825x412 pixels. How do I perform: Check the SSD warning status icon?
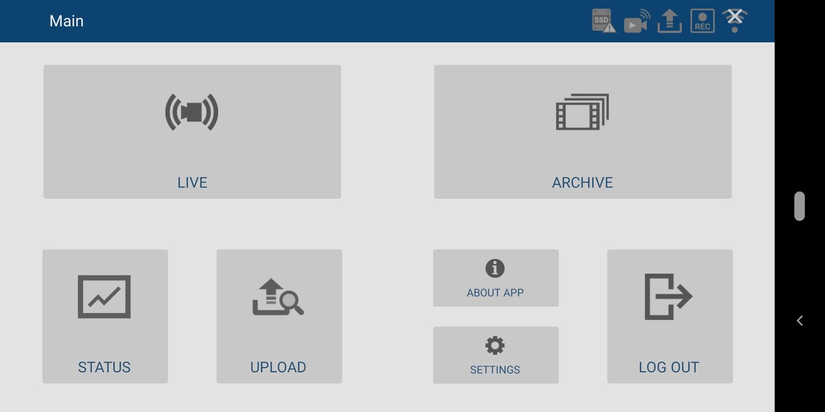tap(604, 21)
